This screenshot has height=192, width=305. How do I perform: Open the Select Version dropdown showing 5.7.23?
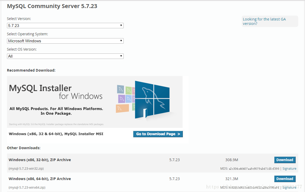pos(65,25)
